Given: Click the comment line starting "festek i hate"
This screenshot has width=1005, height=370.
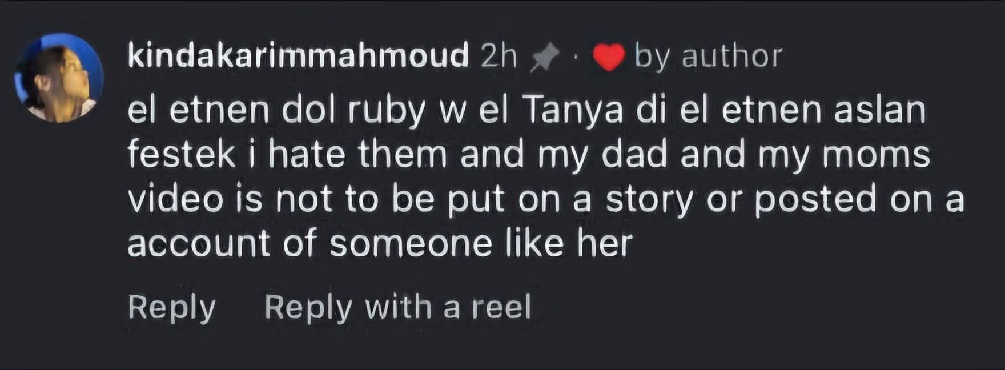Looking at the screenshot, I should tap(528, 155).
